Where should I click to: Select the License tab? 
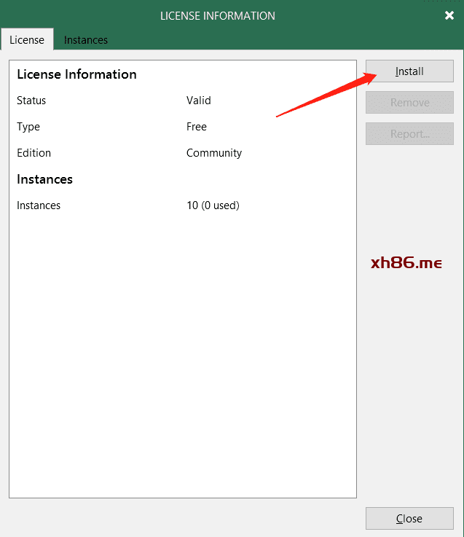point(27,40)
